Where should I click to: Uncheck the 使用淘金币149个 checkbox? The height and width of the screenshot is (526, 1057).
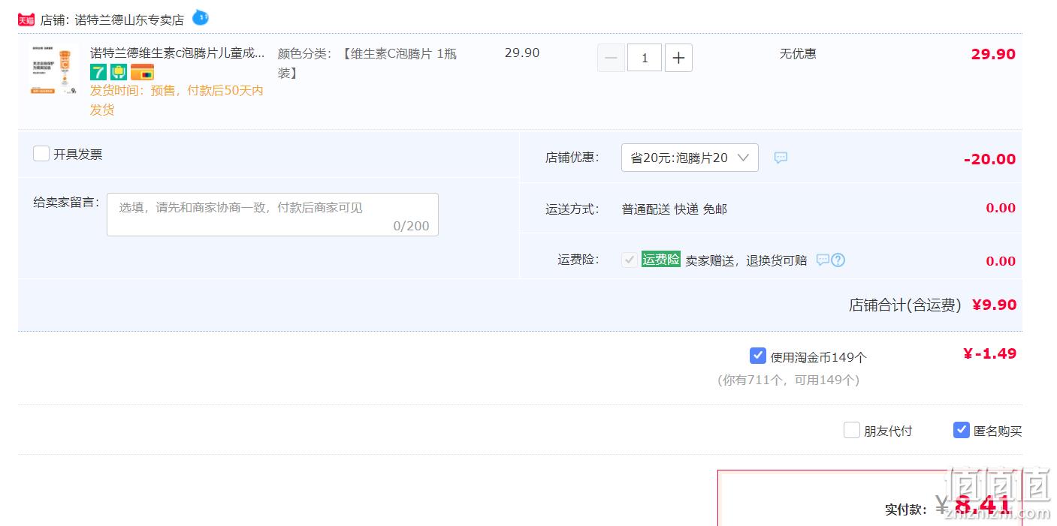pyautogui.click(x=758, y=356)
